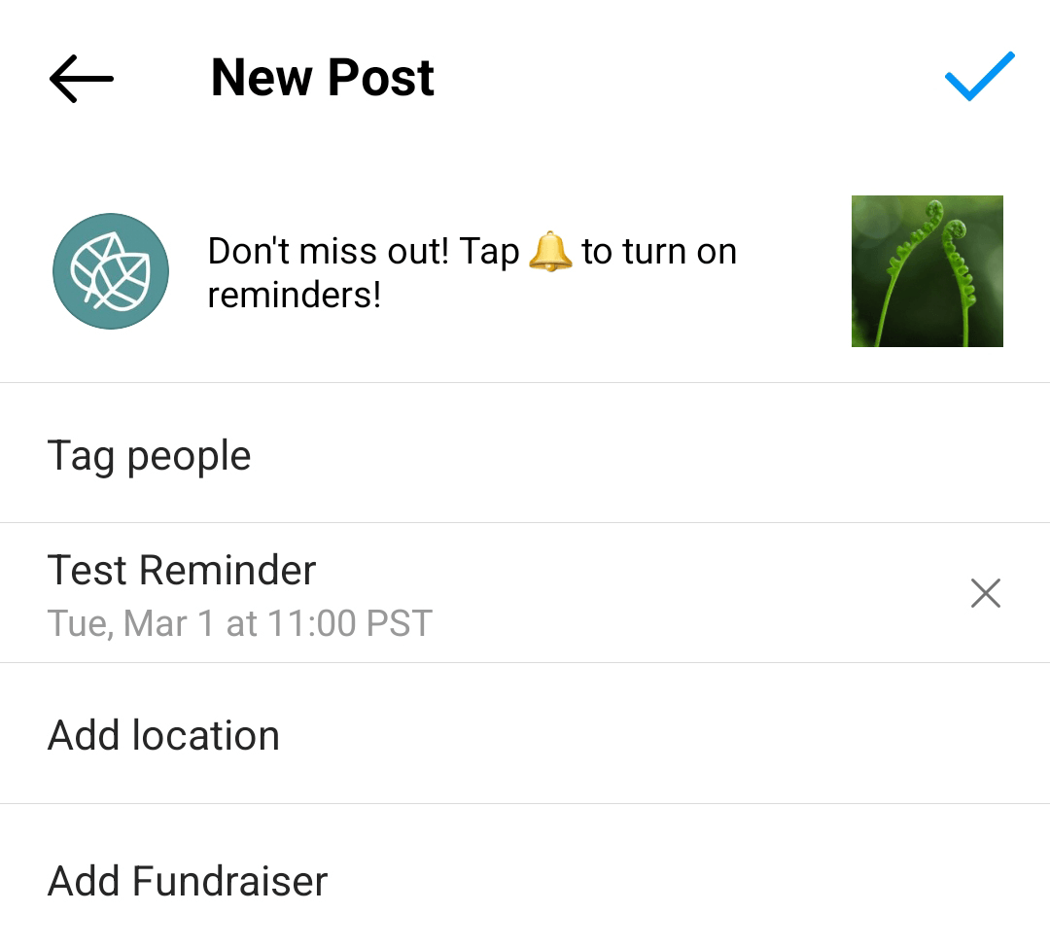Tap the New Post title
The image size is (1050, 948).
323,78
